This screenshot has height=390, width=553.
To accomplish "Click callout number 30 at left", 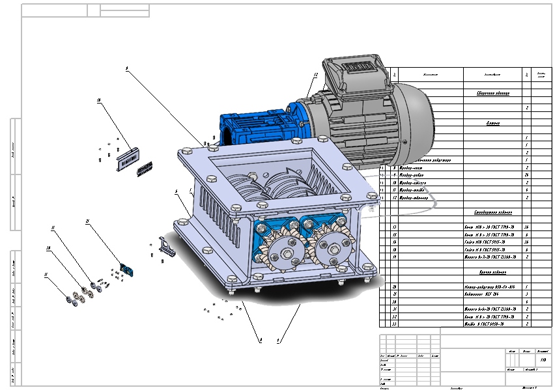I will pos(48,248).
